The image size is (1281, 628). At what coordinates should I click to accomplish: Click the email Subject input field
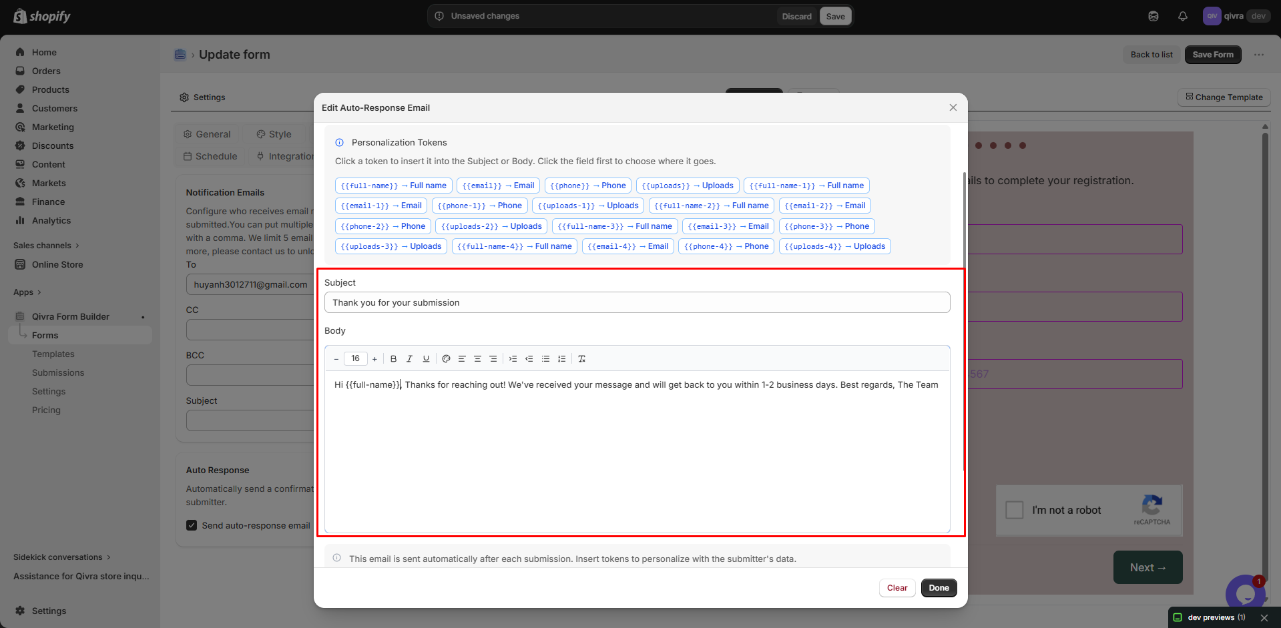(637, 302)
